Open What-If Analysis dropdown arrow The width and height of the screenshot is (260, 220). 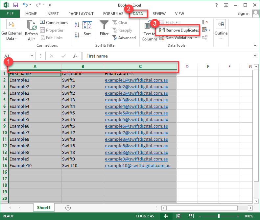pos(210,30)
